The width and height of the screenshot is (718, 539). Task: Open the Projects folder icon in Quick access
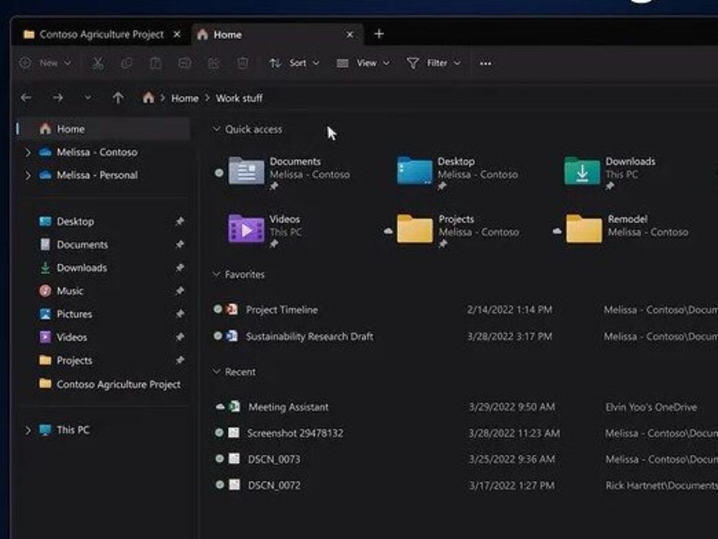coord(415,229)
